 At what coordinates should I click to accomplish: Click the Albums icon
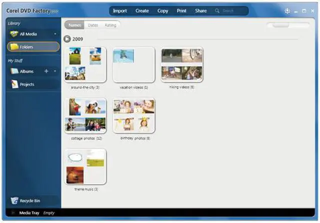coord(14,71)
